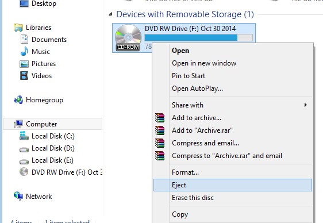Viewport: 323px width, 223px height.
Task: Click the Network globe icon
Action: (18, 196)
